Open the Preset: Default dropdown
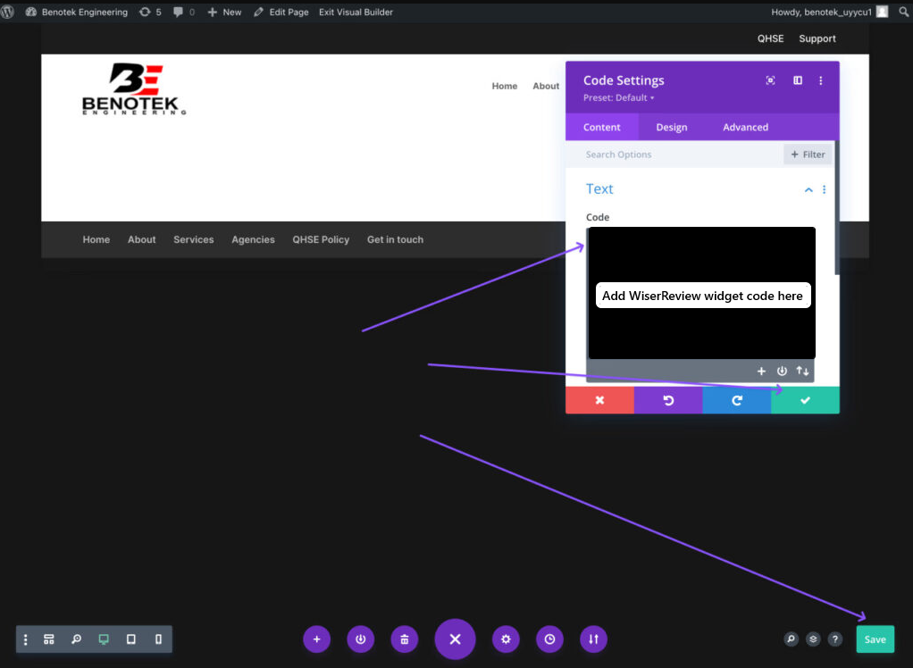Screen dimensions: 913x668 [x=616, y=97]
